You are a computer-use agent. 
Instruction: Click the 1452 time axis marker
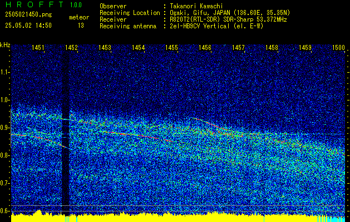tap(71, 47)
